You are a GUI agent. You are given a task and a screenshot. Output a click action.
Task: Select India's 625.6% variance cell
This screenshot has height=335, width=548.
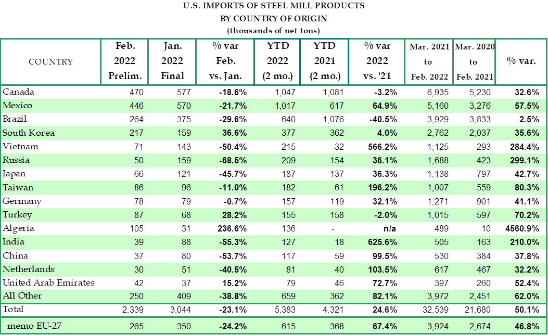point(382,242)
